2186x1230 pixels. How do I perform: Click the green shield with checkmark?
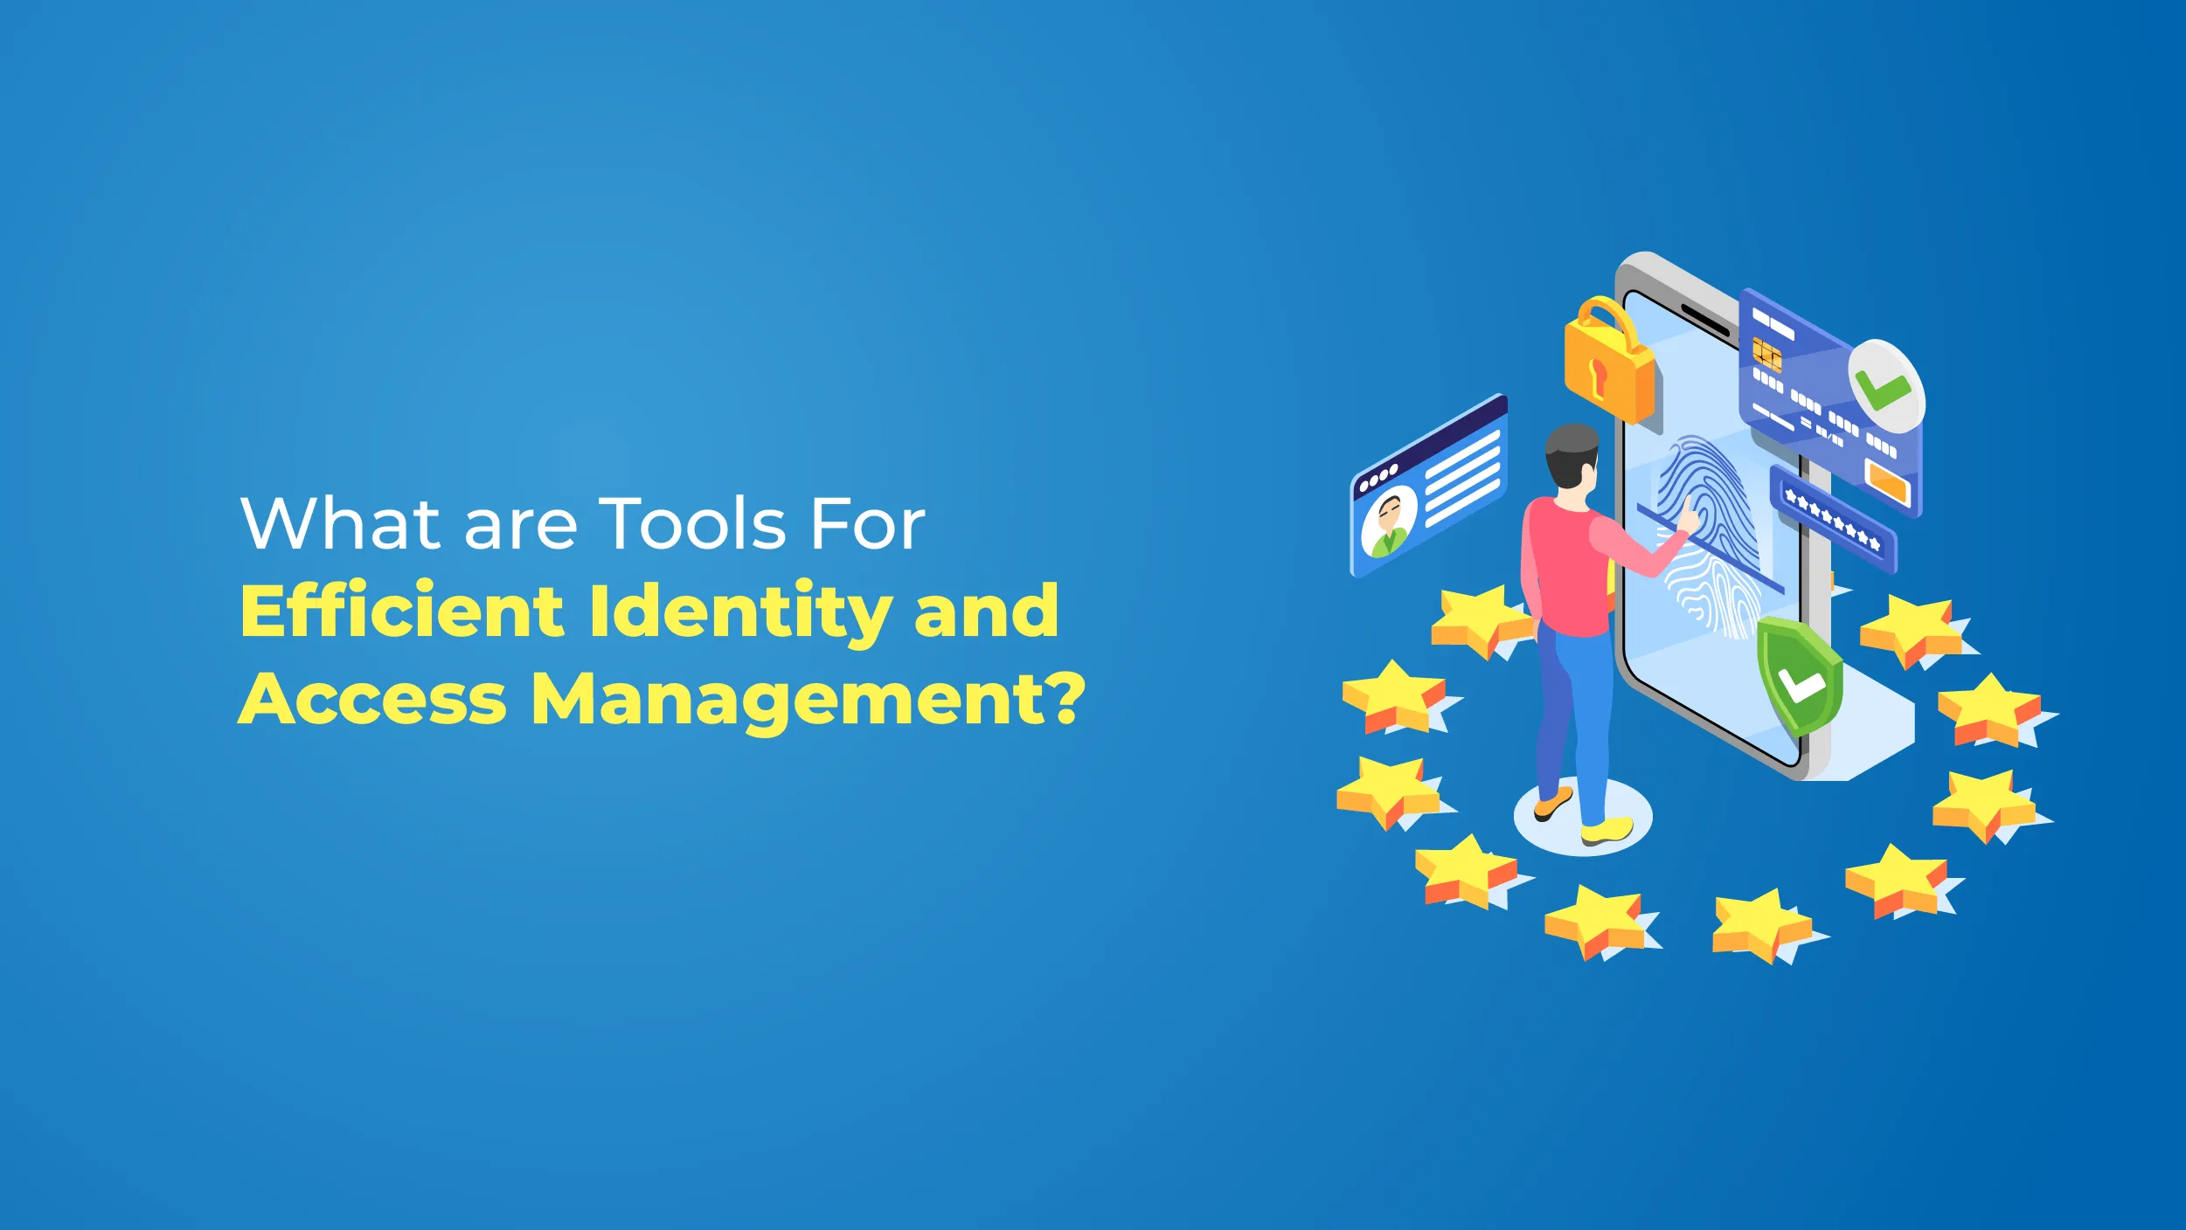[x=1800, y=676]
